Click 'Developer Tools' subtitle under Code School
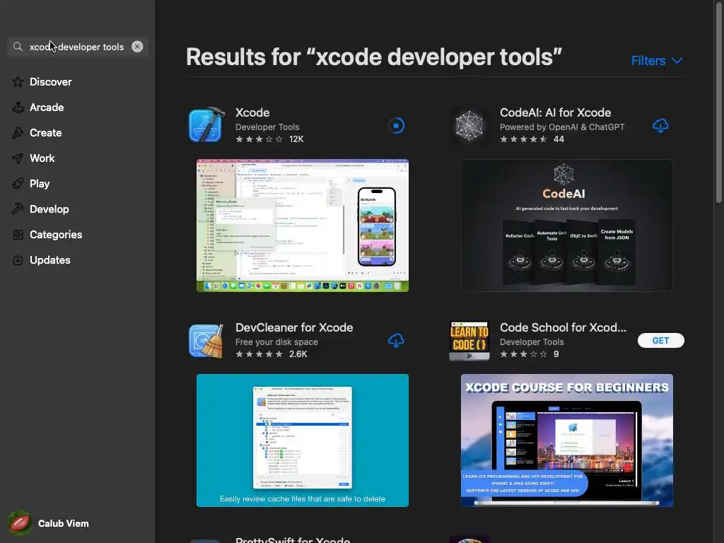This screenshot has height=543, width=724. click(x=532, y=342)
